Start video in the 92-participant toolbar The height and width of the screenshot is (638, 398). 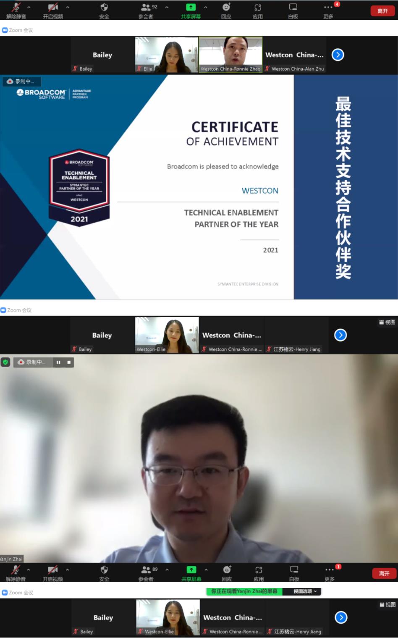click(53, 11)
